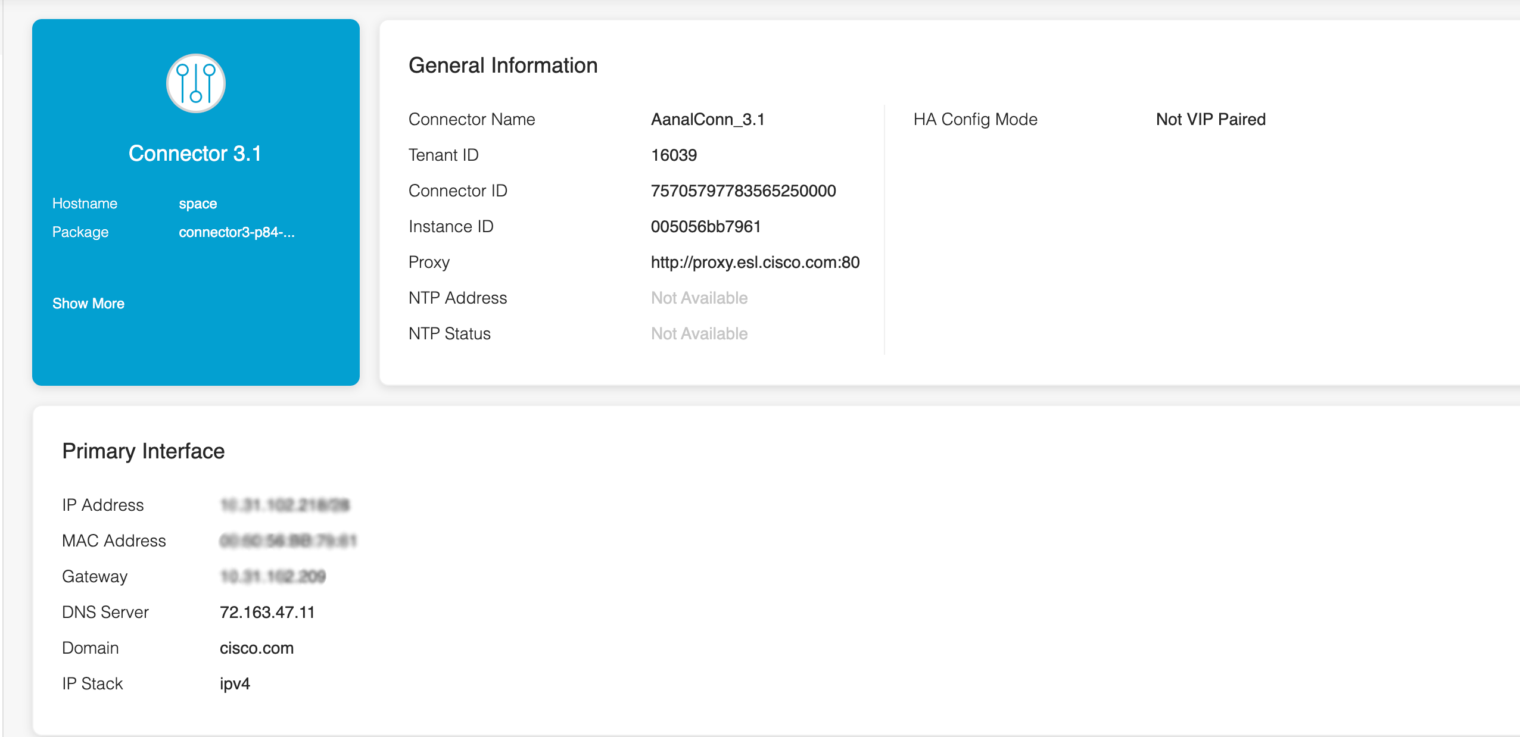Click the Connector 3.1 round connector icon
The width and height of the screenshot is (1520, 737).
point(195,83)
